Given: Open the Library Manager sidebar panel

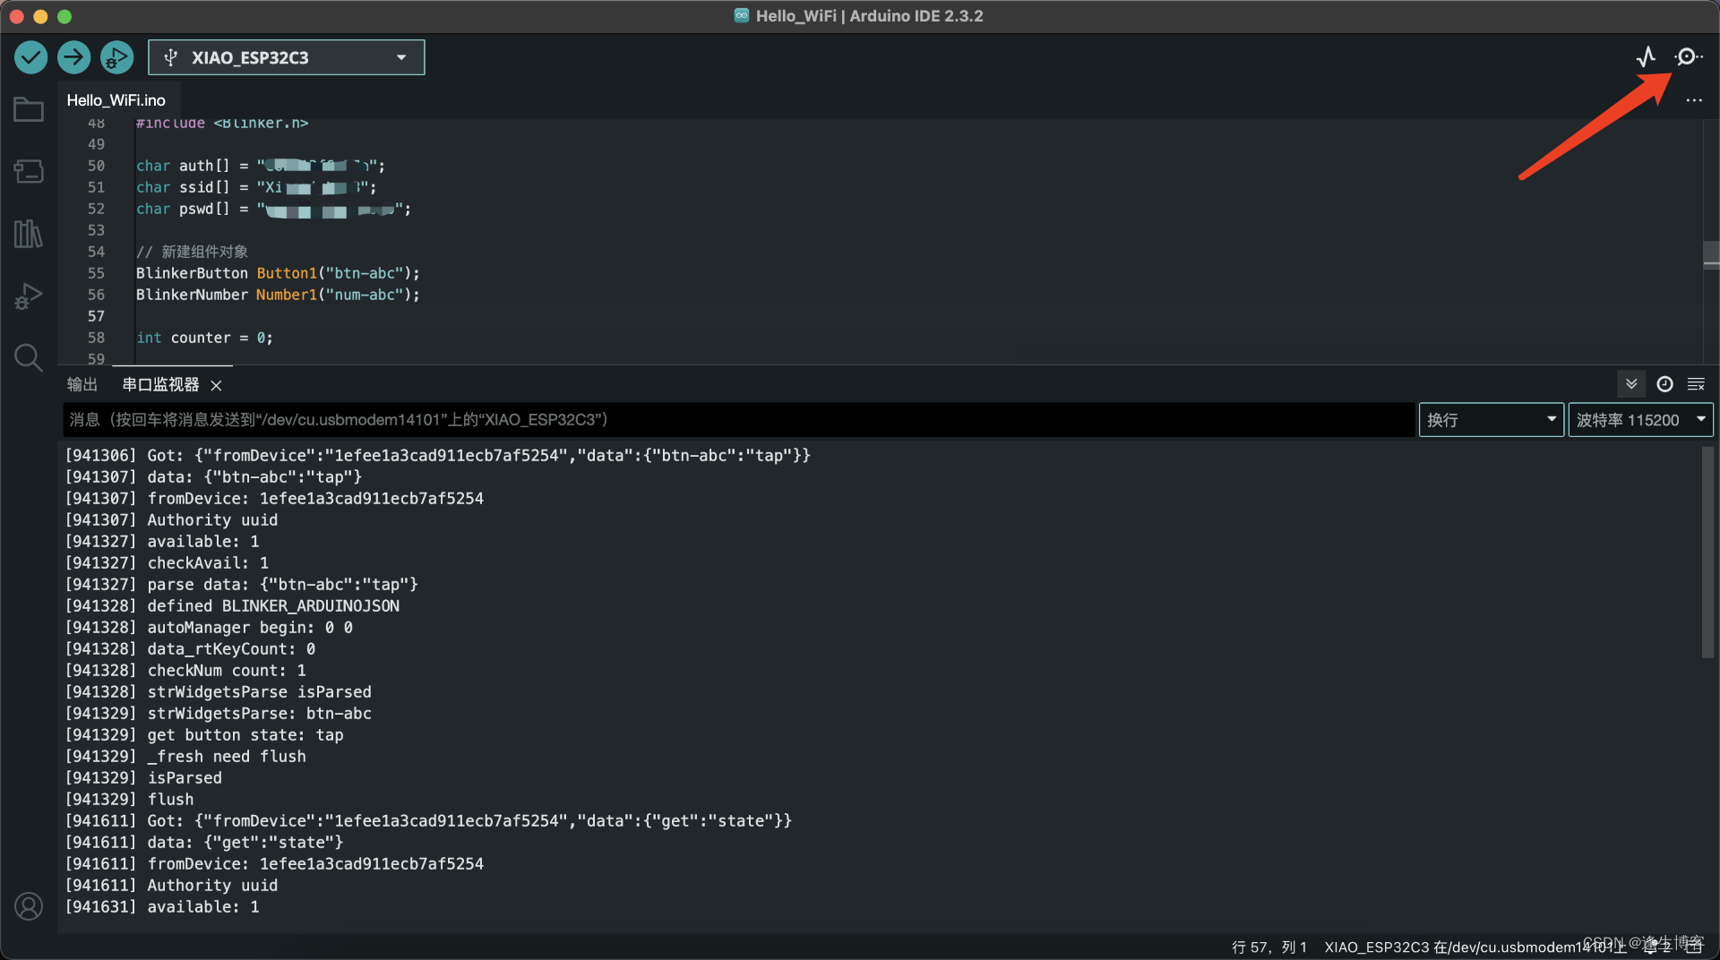Looking at the screenshot, I should click(x=29, y=234).
